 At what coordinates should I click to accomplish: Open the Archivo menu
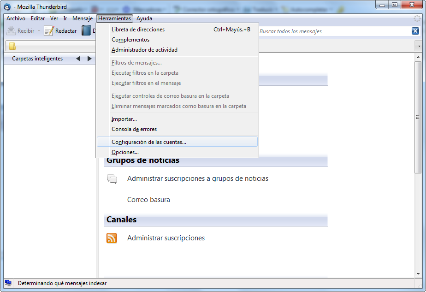(x=16, y=18)
